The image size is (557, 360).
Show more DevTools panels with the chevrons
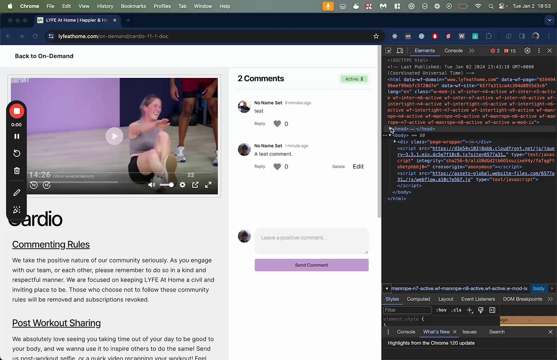(x=472, y=50)
